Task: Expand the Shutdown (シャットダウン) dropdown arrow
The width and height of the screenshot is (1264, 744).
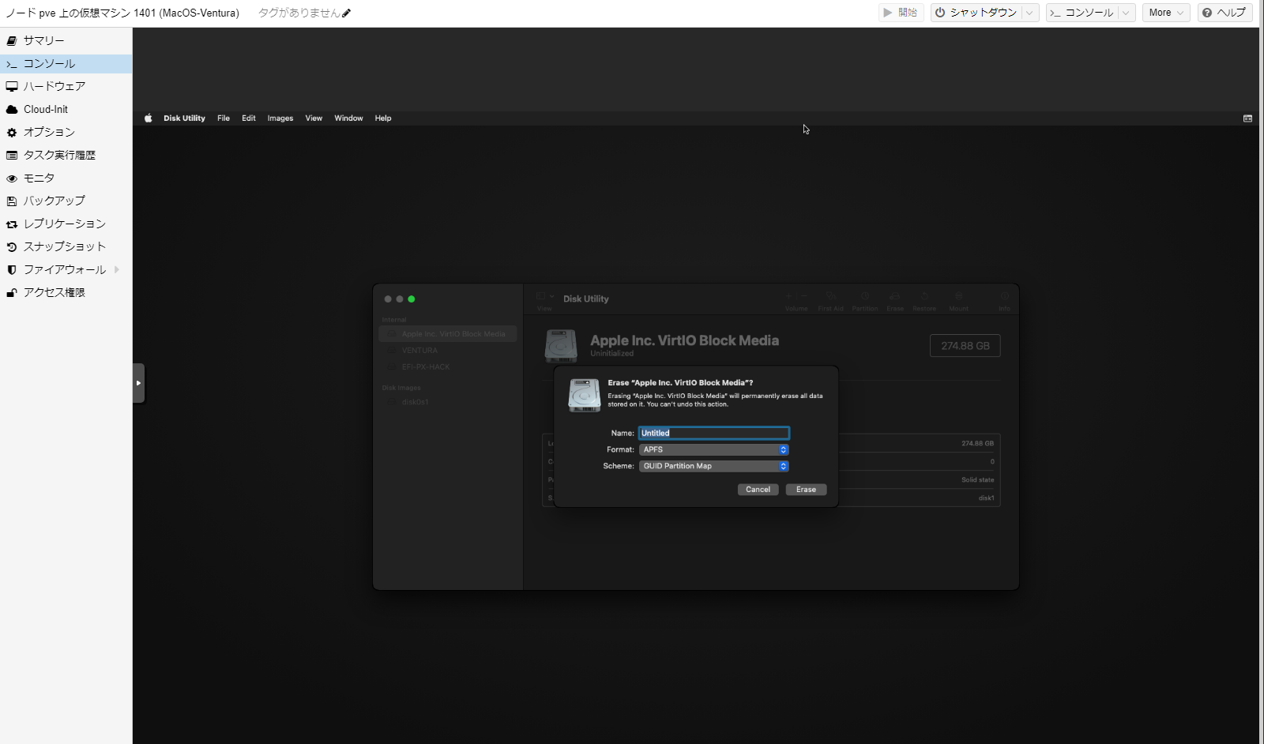Action: pyautogui.click(x=1029, y=13)
